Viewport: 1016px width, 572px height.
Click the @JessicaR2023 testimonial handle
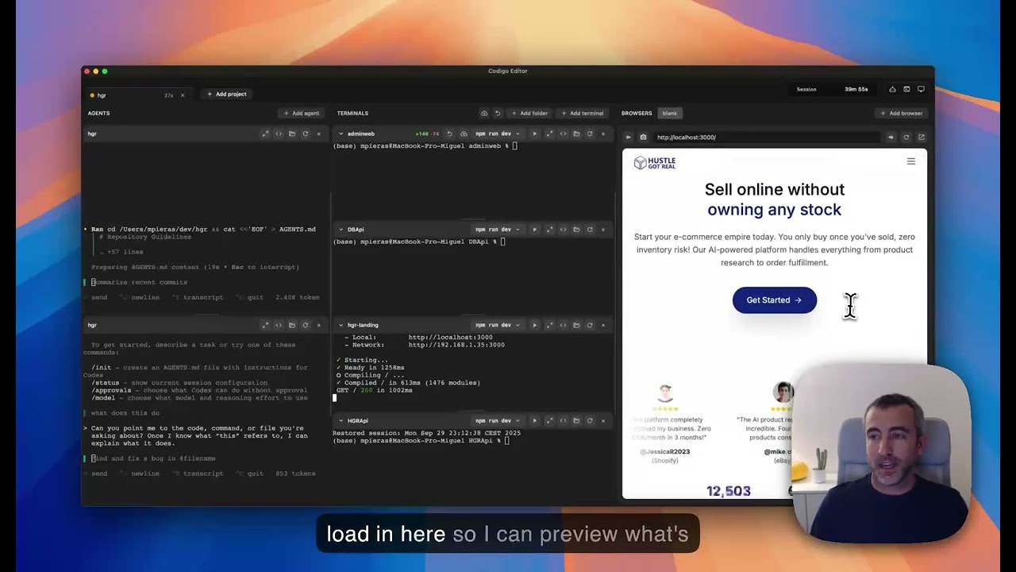[x=665, y=451]
